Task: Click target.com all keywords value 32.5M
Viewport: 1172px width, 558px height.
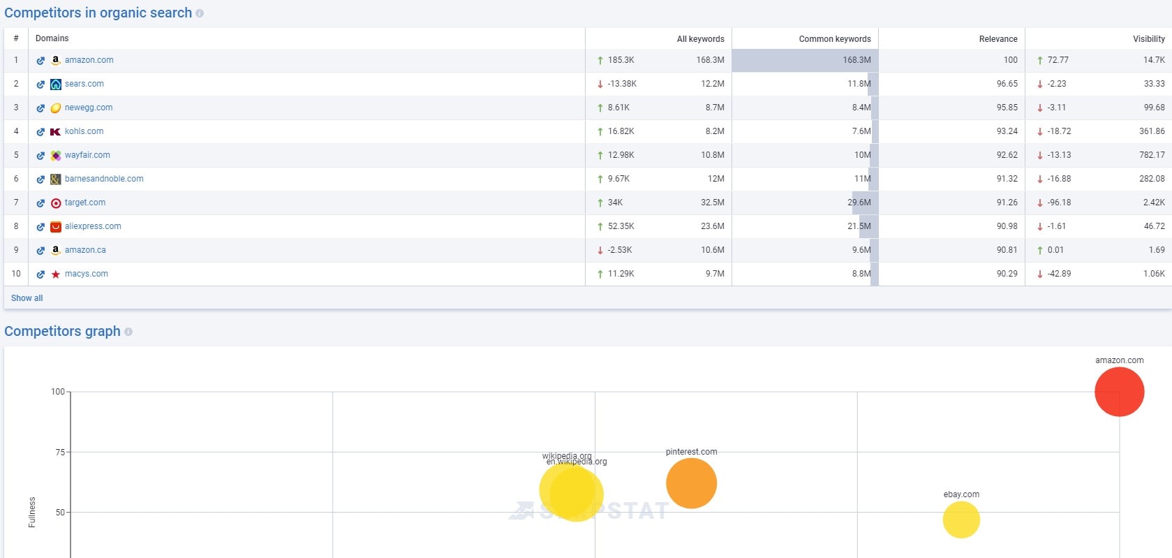Action: click(x=713, y=203)
